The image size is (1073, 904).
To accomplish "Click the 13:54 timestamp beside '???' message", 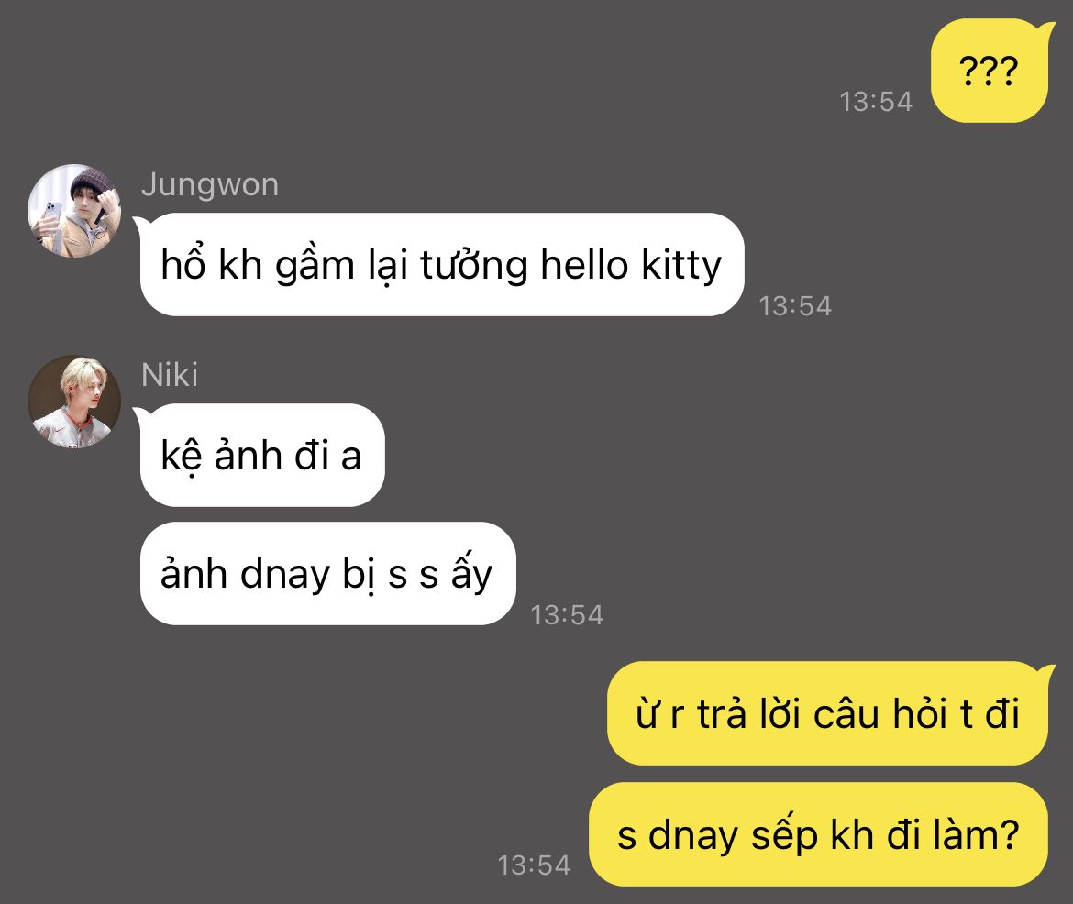I will [876, 102].
